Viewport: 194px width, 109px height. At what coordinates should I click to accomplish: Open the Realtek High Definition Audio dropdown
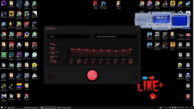click(x=115, y=37)
